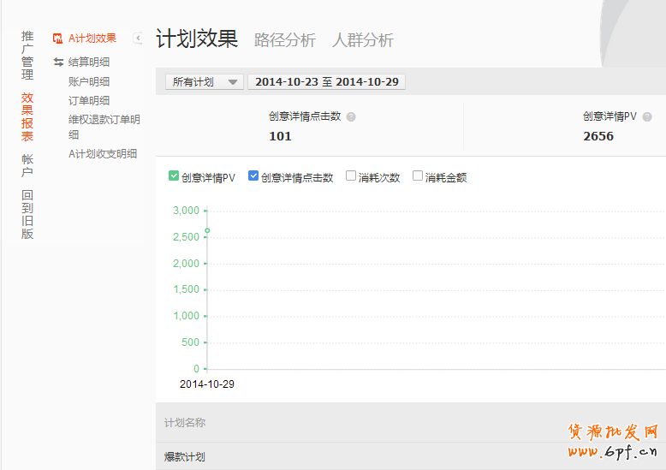Screen dimensions: 666x470
Task: Open the 订单明细 sidebar link
Action: coord(89,101)
